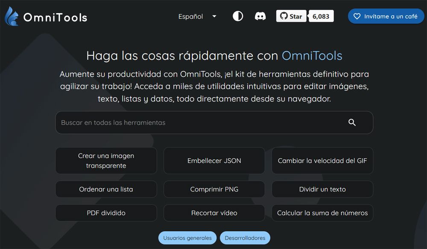Select the Usuarios generales filter chip

[x=187, y=238]
